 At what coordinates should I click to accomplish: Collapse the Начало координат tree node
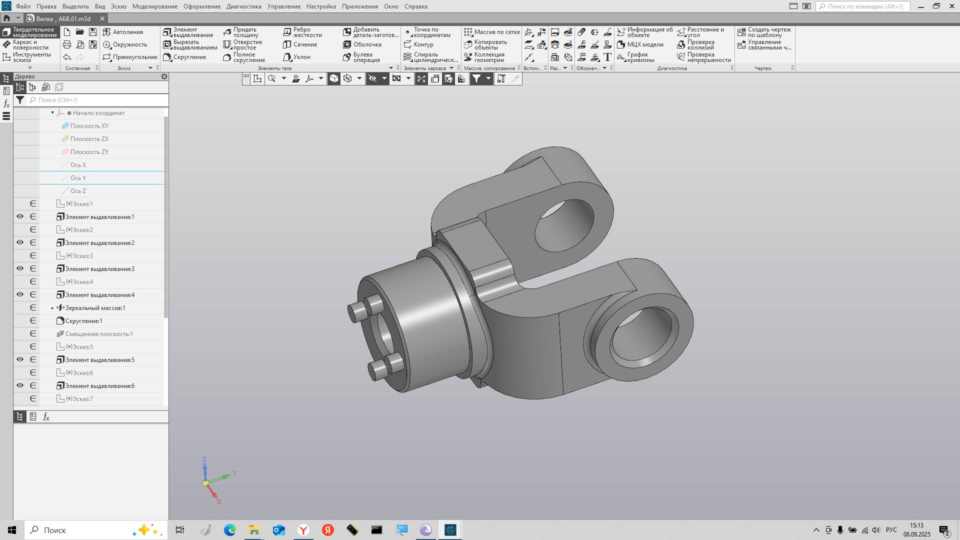(x=52, y=113)
